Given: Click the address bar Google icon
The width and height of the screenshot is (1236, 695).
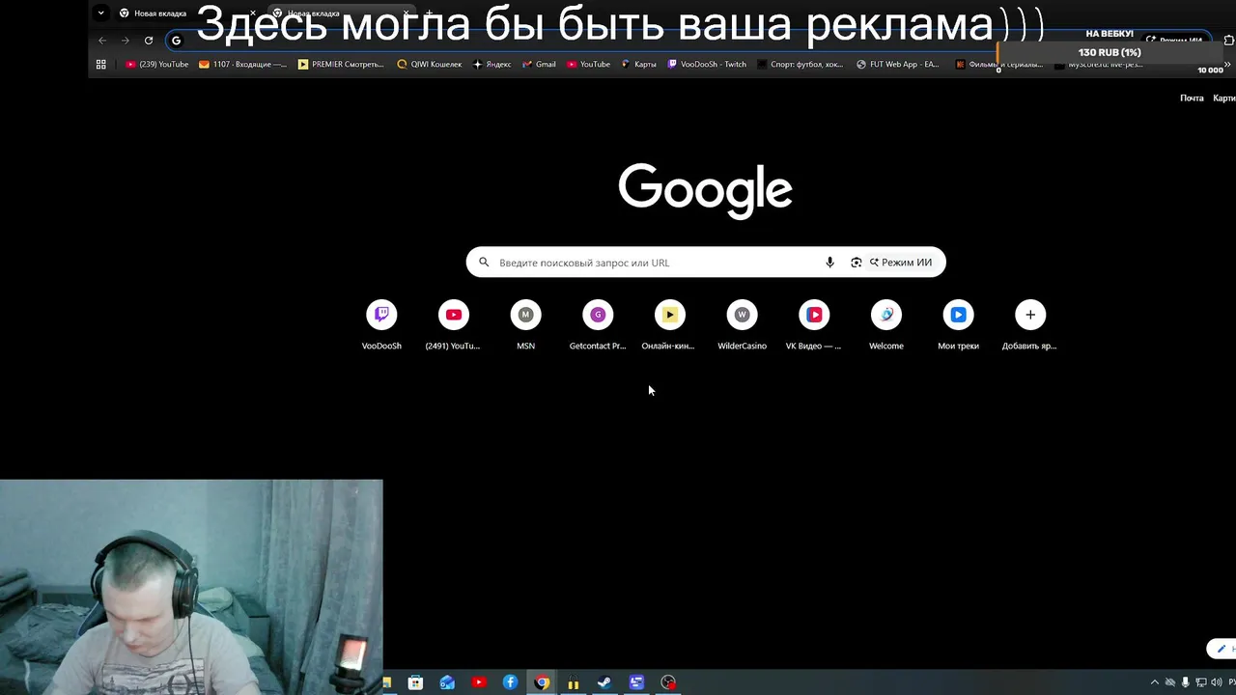Looking at the screenshot, I should click(x=176, y=41).
